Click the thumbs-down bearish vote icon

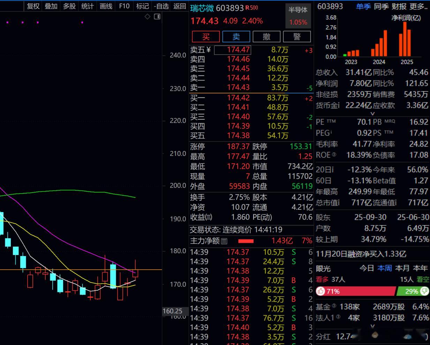[x=424, y=291]
